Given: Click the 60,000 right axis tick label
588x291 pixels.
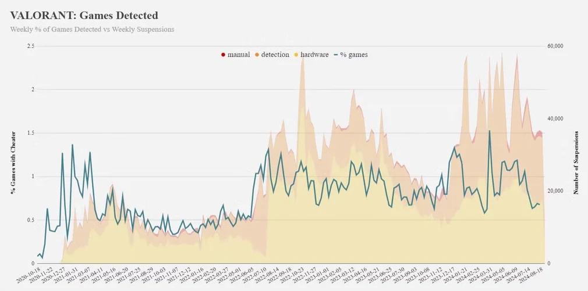Looking at the screenshot, I should [556, 46].
